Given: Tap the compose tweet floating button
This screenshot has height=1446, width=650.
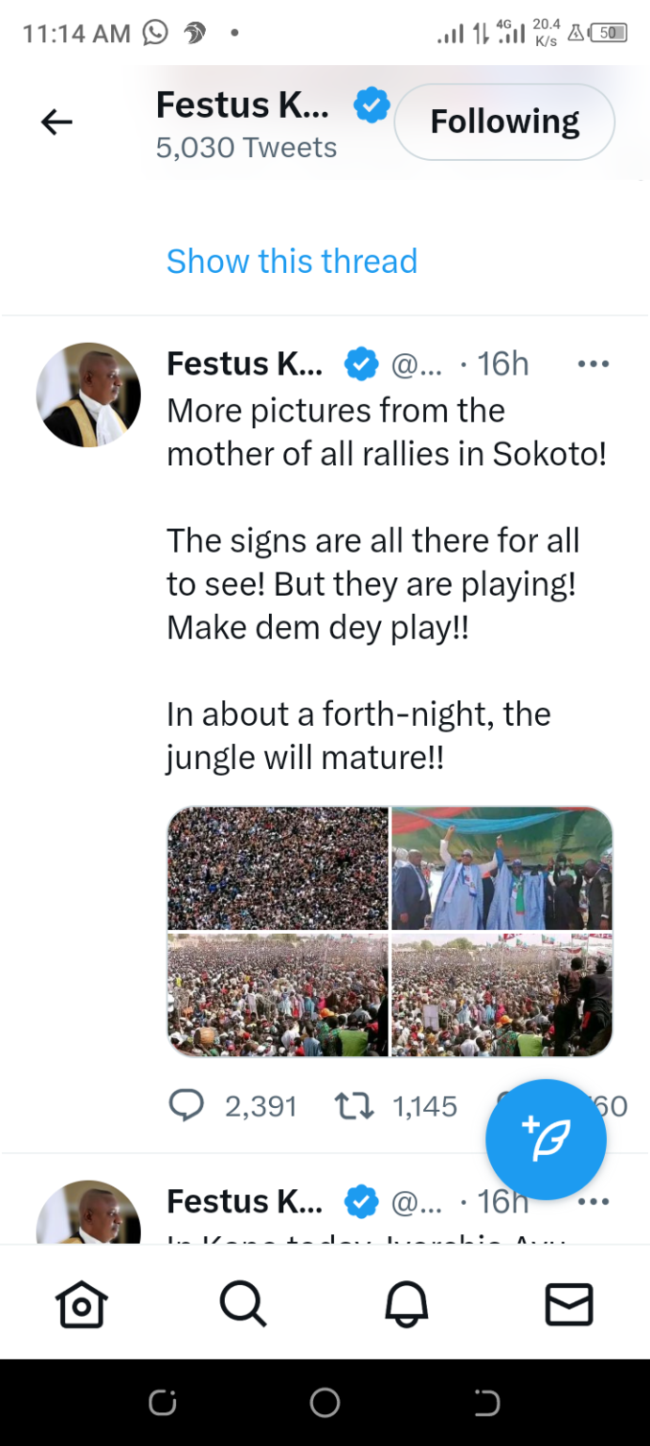Looking at the screenshot, I should [546, 1139].
